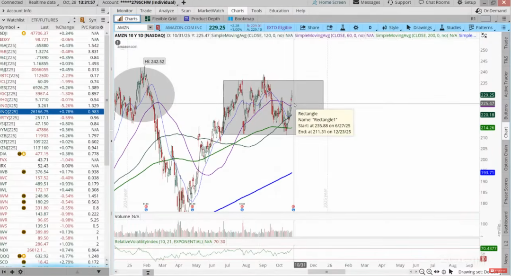Open the Option Chain sidebar tab
The image size is (511, 276).
coord(506,158)
